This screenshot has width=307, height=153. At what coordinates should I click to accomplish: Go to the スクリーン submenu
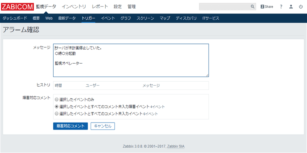click(x=145, y=18)
